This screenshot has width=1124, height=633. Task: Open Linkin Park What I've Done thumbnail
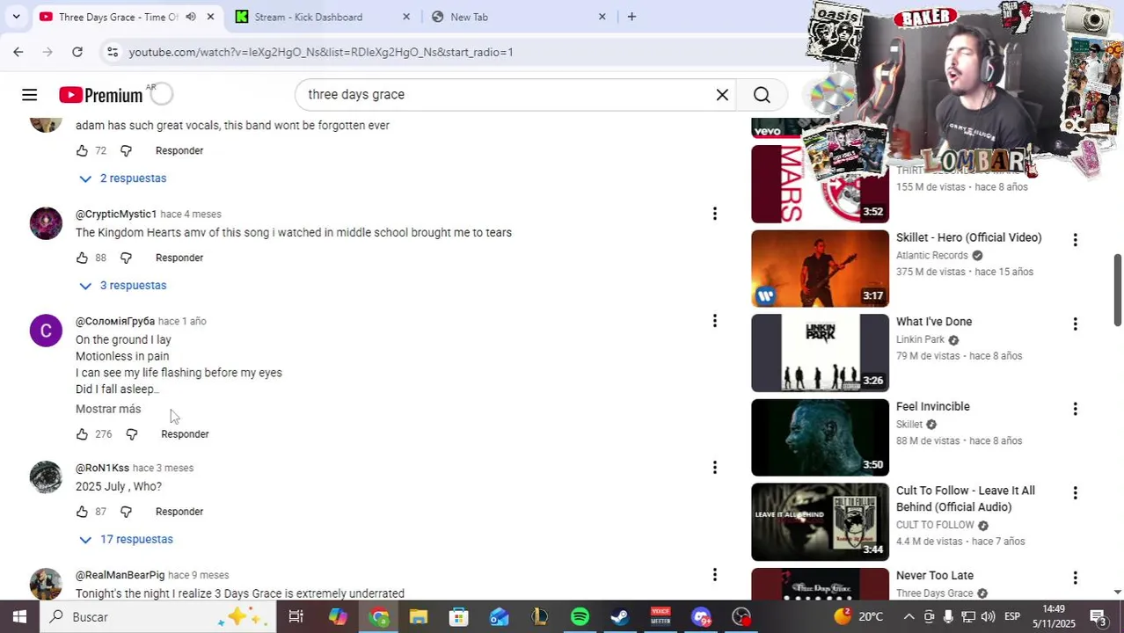[820, 353]
